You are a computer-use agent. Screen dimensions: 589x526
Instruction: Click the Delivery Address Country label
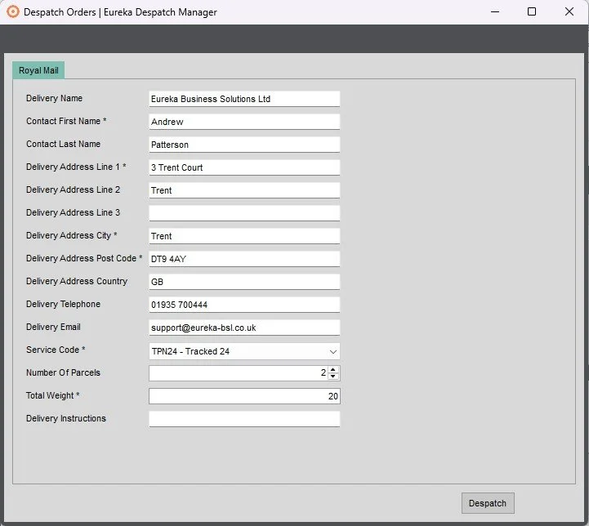click(x=77, y=281)
